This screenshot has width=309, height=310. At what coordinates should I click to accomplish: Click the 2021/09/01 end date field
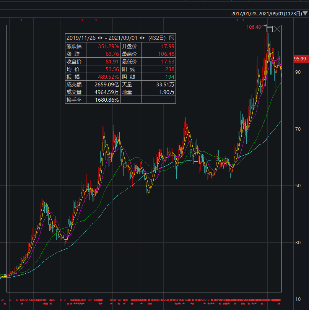click(x=123, y=38)
